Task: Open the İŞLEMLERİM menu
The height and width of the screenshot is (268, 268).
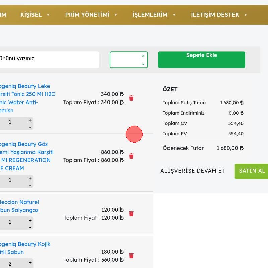Action: click(154, 15)
